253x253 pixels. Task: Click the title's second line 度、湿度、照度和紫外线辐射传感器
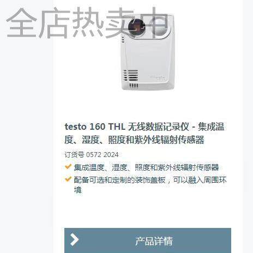pos(134,140)
